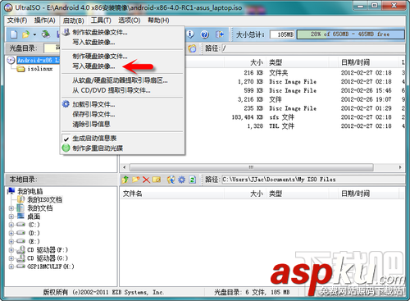410x301 pixels.
Task: Open the 工具(T) menu
Action: (101, 21)
